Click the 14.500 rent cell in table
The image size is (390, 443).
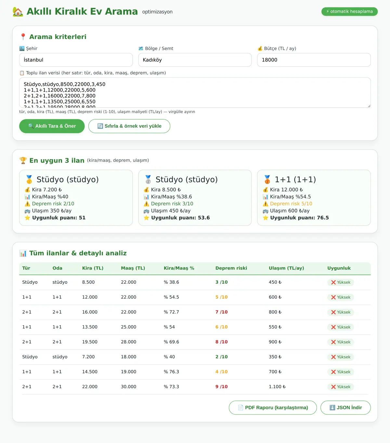click(x=90, y=372)
